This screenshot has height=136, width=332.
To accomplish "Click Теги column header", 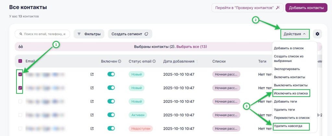I will tap(262, 62).
